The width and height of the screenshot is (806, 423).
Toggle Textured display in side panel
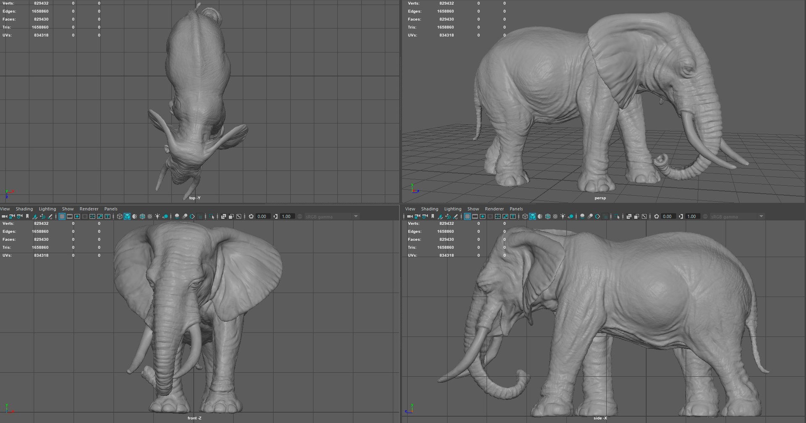click(555, 217)
